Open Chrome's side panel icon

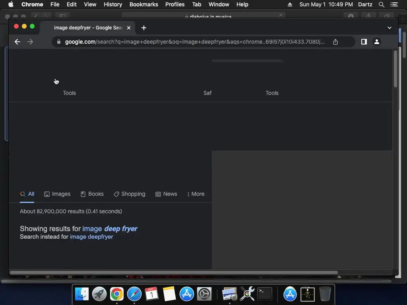click(364, 42)
